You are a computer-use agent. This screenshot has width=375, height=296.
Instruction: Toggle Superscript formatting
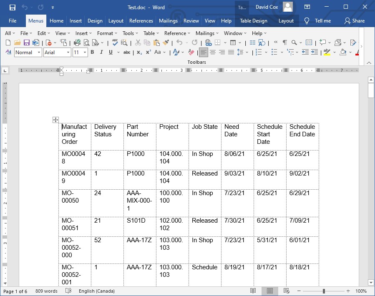coord(148,52)
